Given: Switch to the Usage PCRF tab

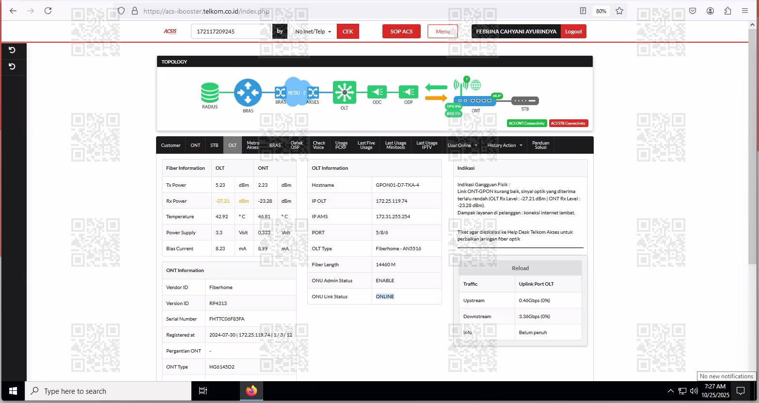Looking at the screenshot, I should coord(341,145).
